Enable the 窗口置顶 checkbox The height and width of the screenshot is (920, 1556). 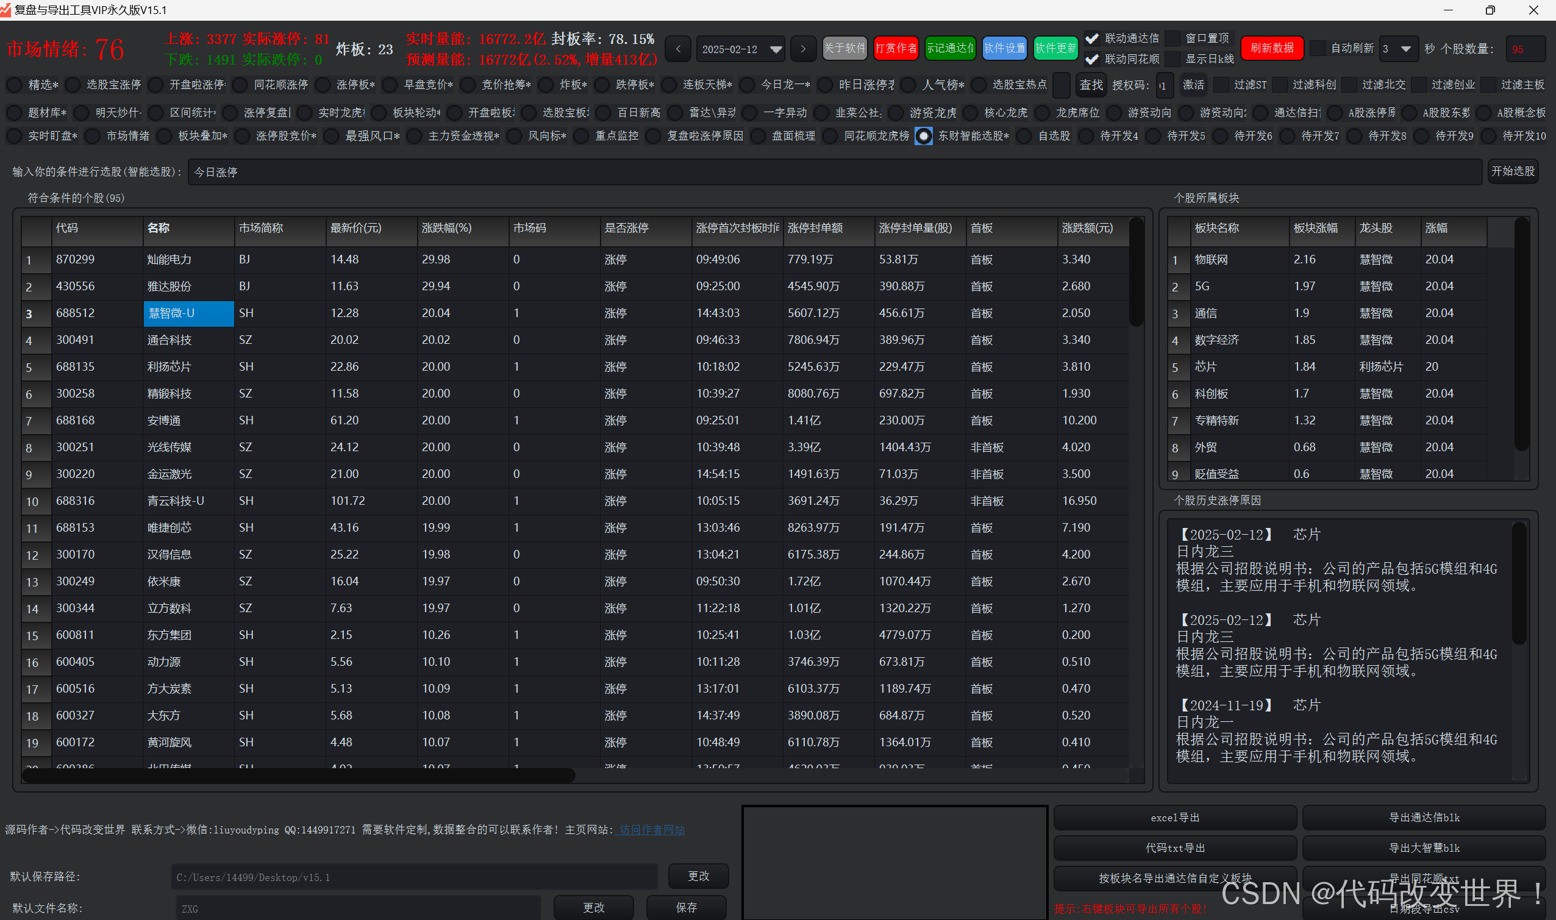(1173, 38)
